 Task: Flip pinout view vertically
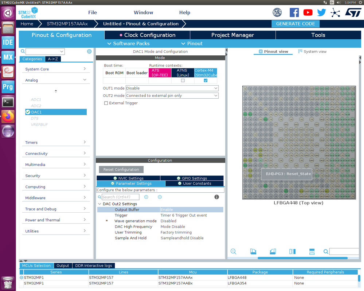click(312, 252)
